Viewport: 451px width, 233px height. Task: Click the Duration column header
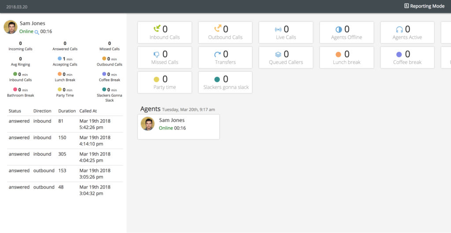coord(67,111)
